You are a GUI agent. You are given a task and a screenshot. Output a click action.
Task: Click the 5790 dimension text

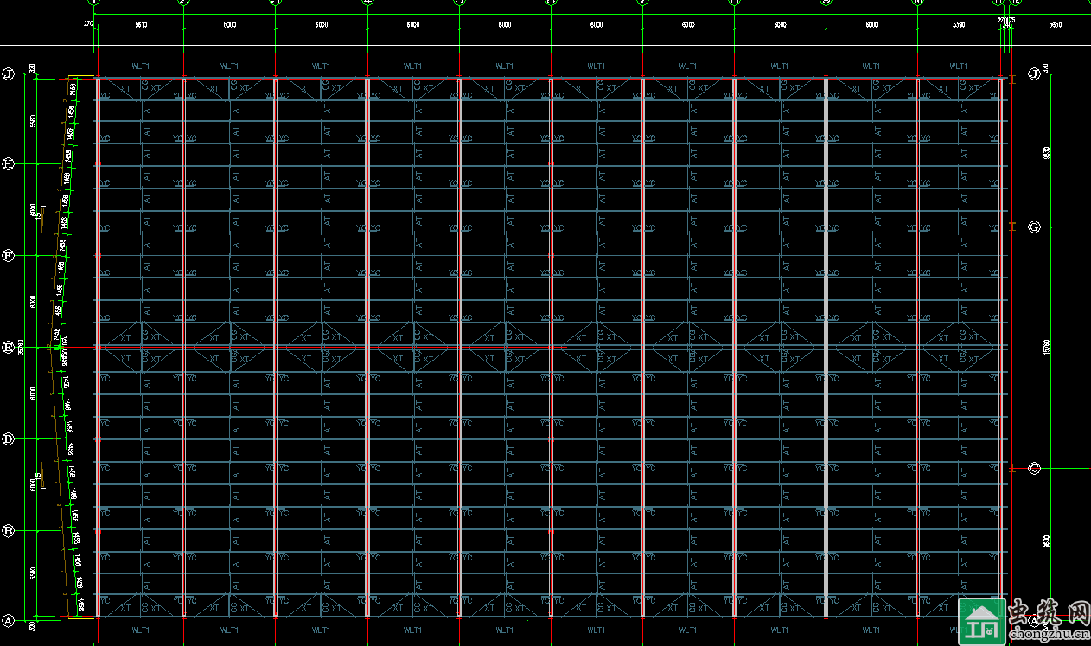(958, 25)
